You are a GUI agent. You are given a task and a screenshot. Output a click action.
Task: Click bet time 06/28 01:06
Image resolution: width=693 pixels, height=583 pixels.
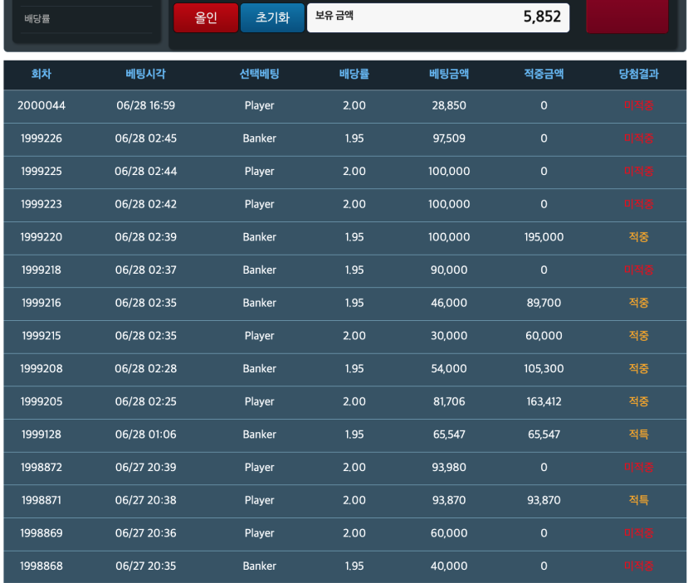point(146,435)
